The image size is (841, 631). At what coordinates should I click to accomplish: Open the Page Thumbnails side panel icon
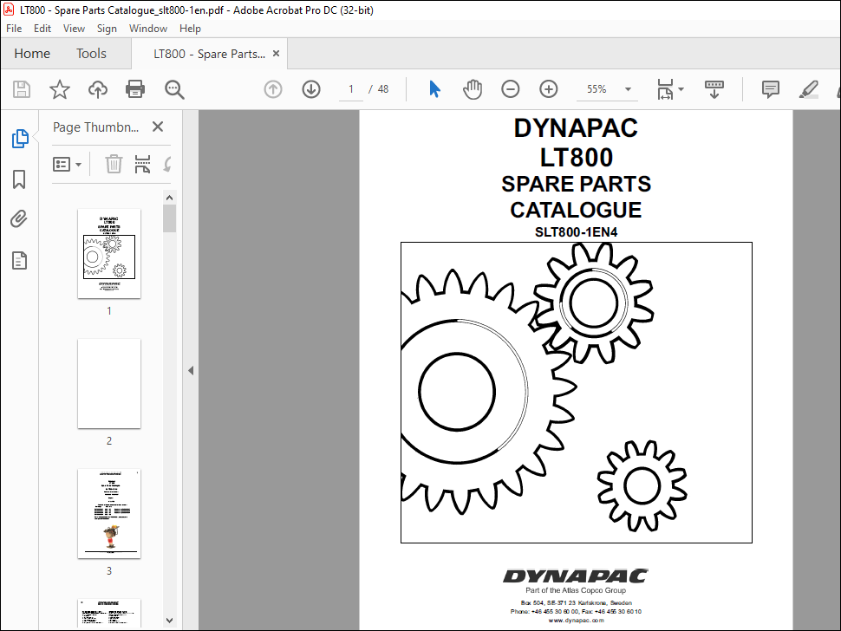[x=20, y=139]
